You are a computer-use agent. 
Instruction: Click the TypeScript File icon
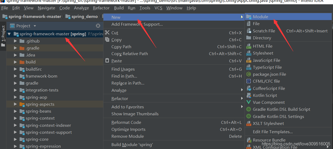[x=248, y=67]
